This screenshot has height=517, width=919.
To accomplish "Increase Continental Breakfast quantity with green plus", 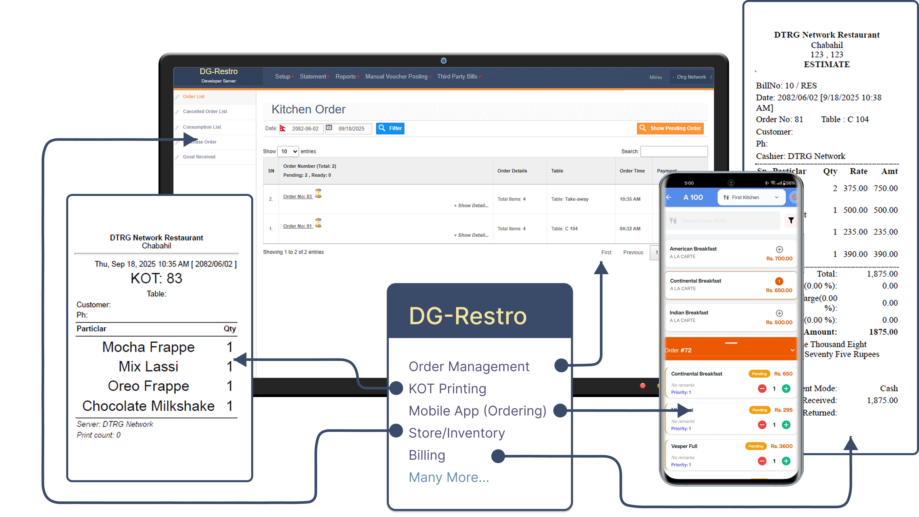I will 786,389.
